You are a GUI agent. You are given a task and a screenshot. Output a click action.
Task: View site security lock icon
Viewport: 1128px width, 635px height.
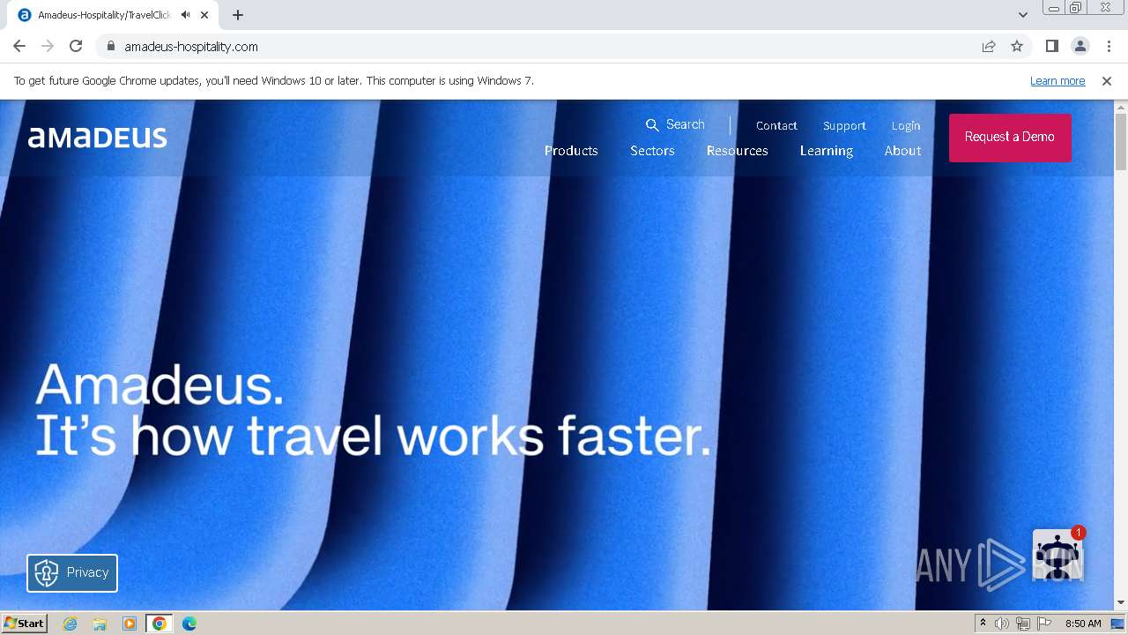pyautogui.click(x=110, y=46)
